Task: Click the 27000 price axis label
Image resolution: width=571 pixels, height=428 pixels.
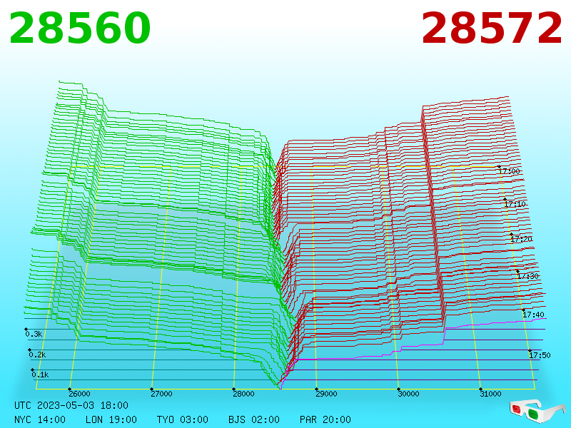Action: (x=161, y=394)
